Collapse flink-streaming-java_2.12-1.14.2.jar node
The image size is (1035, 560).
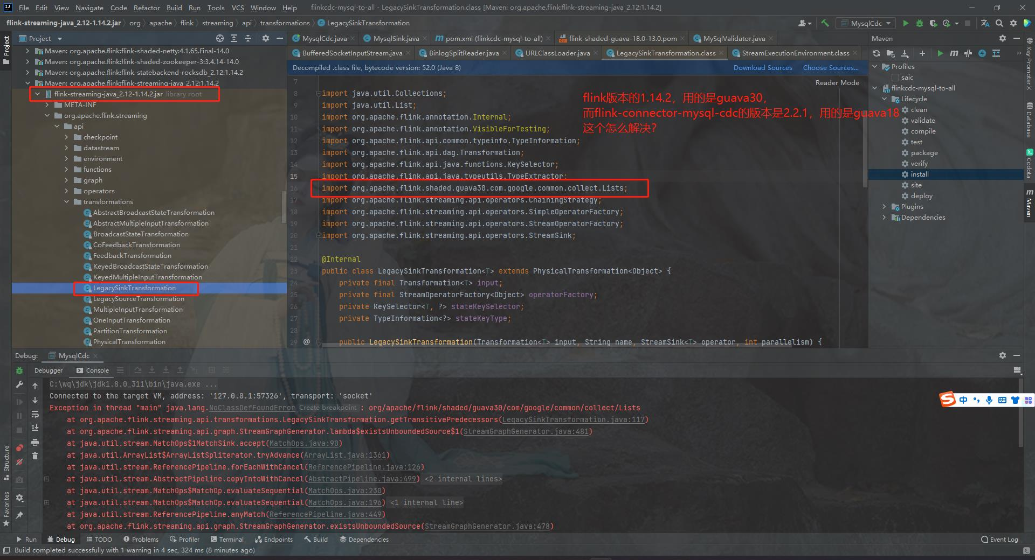[37, 94]
